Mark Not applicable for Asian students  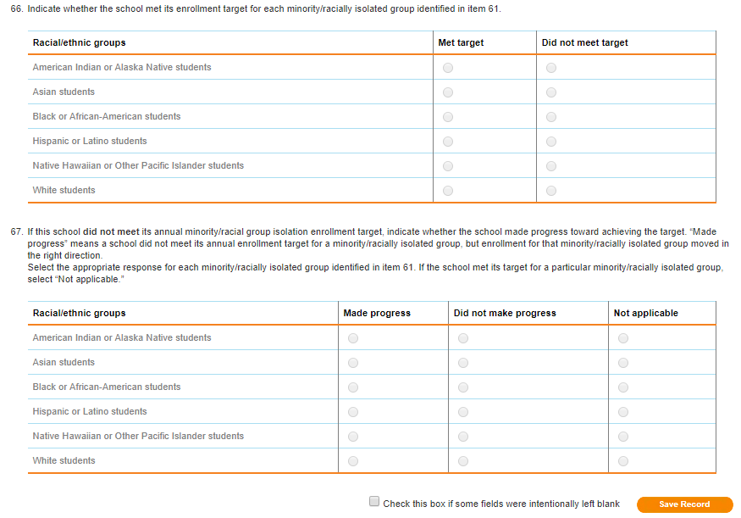click(x=623, y=363)
